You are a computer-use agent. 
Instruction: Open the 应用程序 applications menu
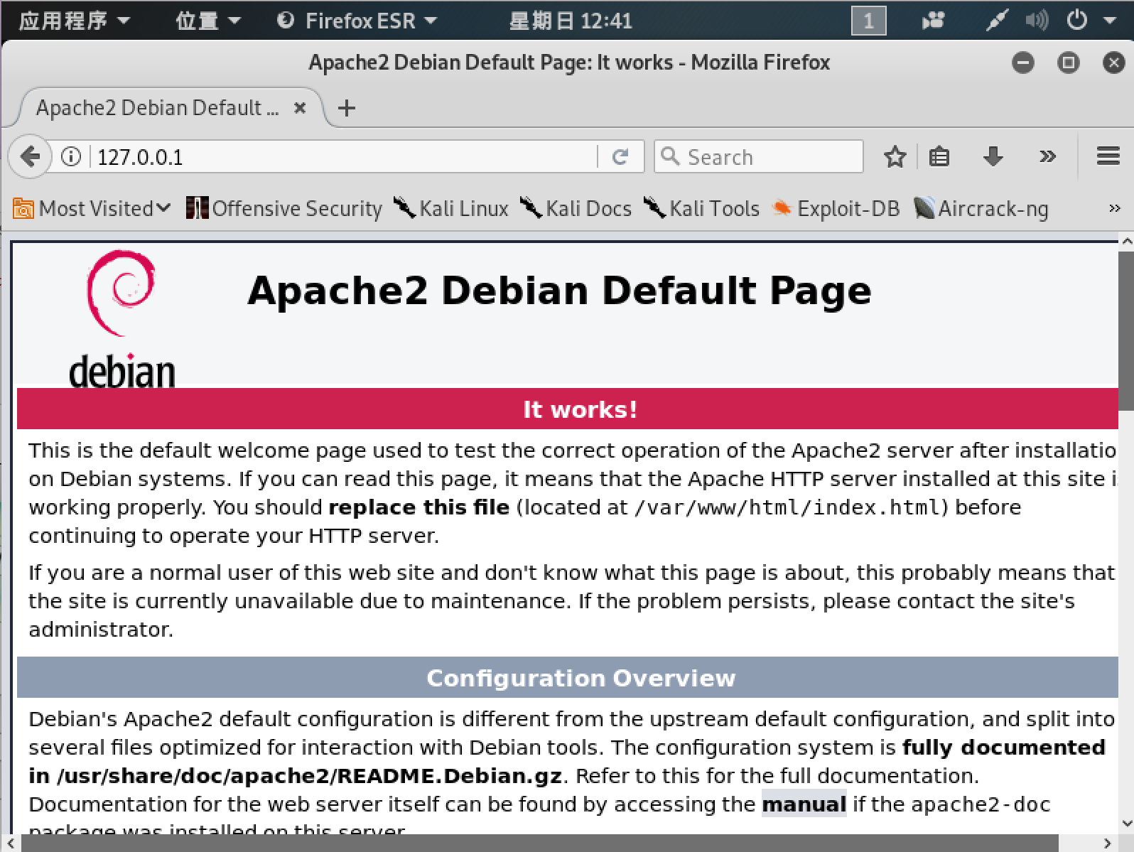click(74, 20)
